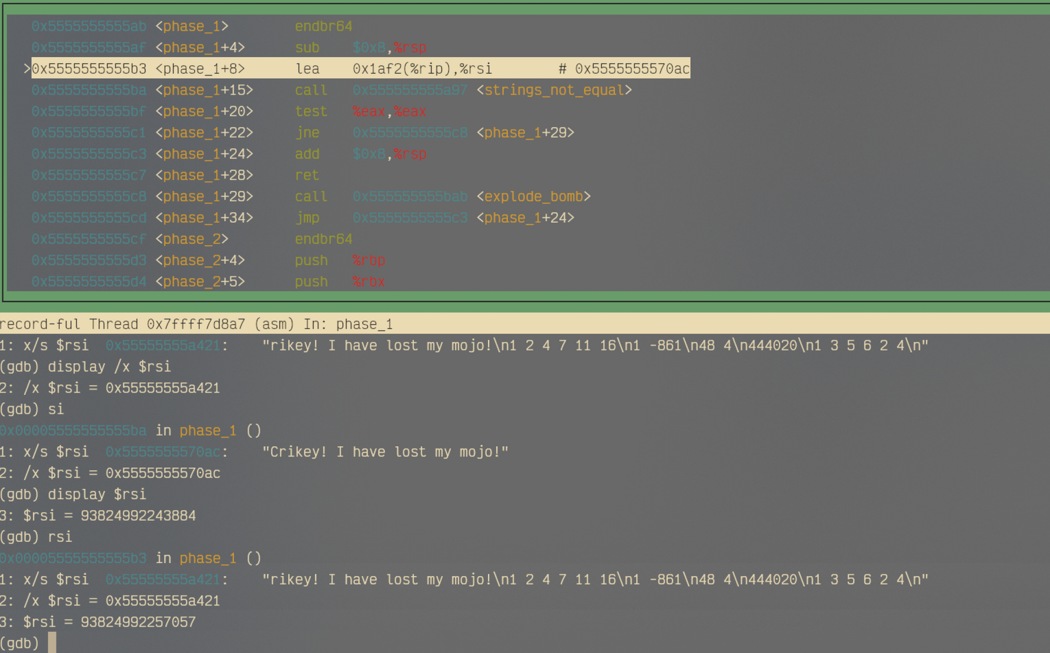Click the strings_not_equal symbol in call line
1050x653 pixels.
[554, 90]
